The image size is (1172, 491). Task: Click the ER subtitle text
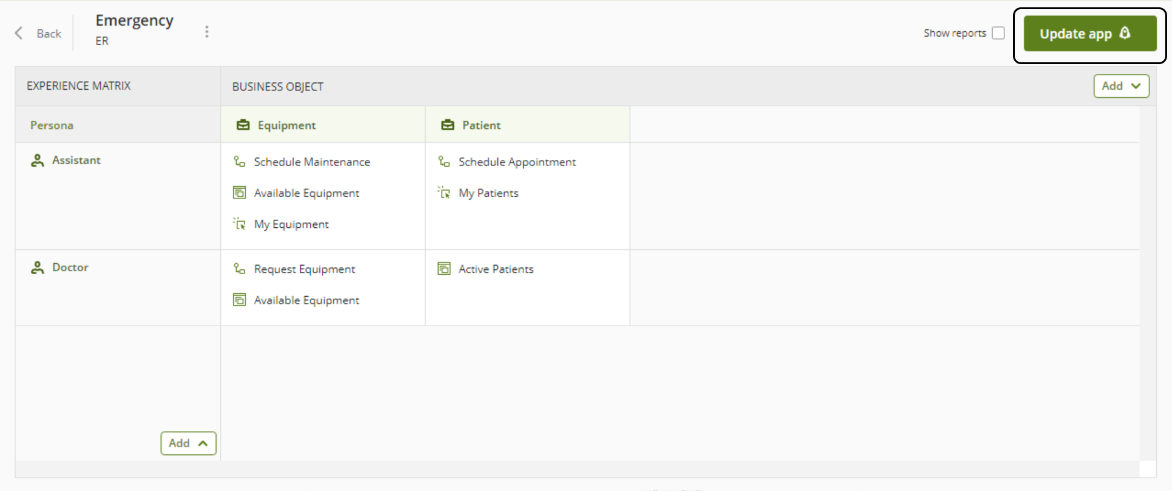(x=102, y=41)
